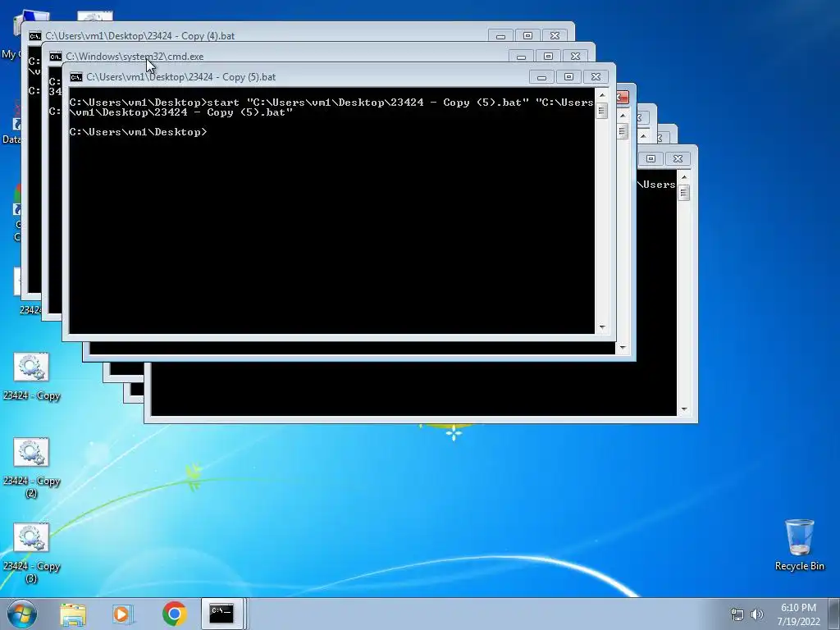840x630 pixels.
Task: Close the rearmost console window showing \Users
Action: point(678,159)
